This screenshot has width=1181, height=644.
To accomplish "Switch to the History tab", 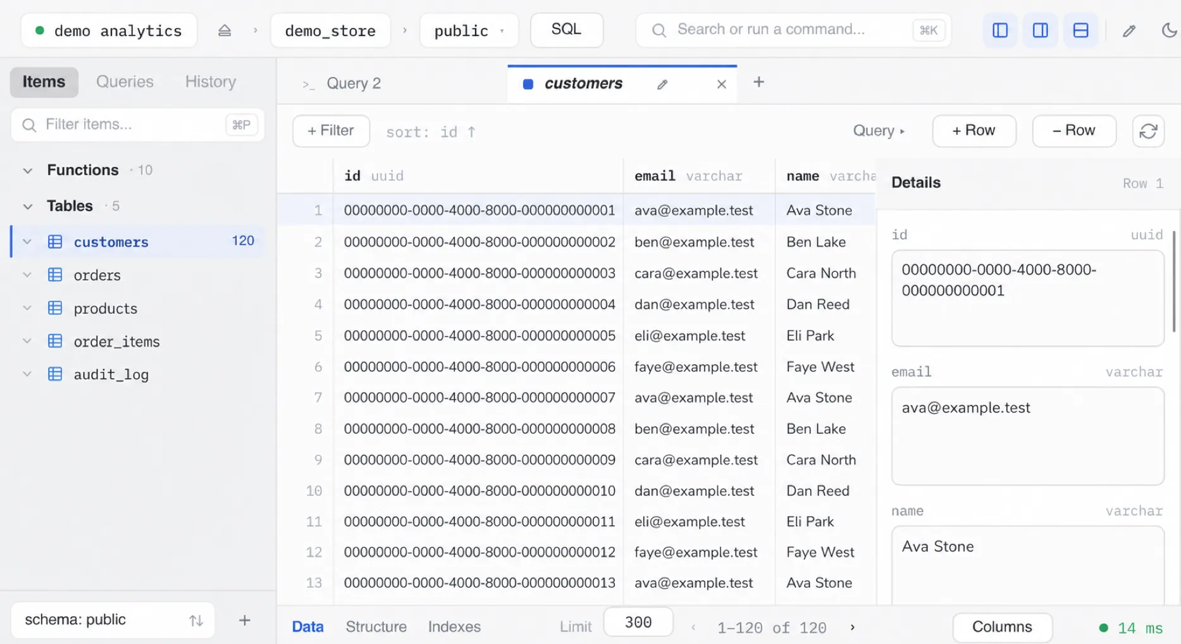I will [211, 82].
